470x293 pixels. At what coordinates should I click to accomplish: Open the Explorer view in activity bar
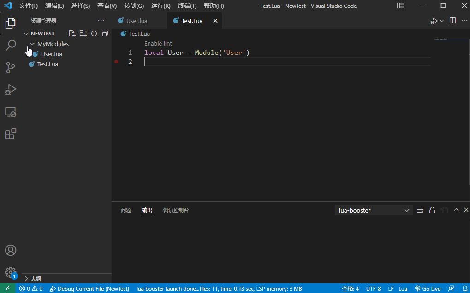click(x=11, y=23)
